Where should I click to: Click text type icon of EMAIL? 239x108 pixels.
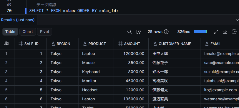coord(207,44)
